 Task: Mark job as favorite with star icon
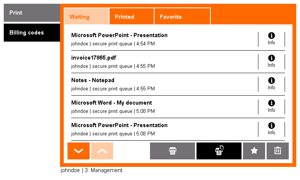[254, 151]
